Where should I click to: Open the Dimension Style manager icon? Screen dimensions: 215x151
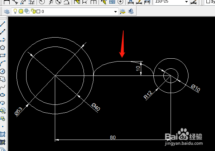click(x=193, y=2)
